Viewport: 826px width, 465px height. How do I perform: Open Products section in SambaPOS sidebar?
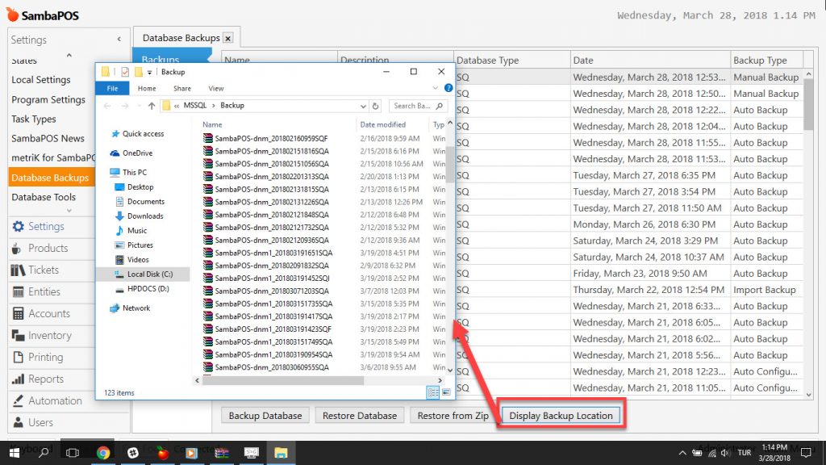click(x=40, y=248)
